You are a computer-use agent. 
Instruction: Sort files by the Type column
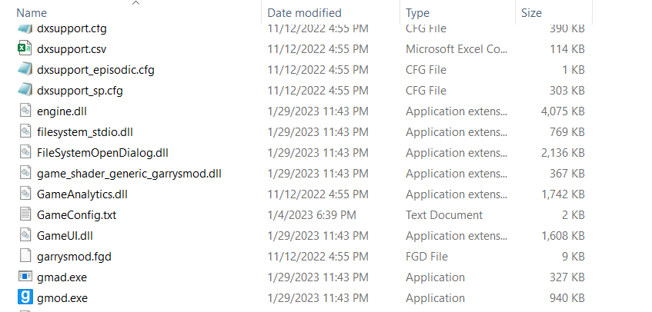pos(417,13)
